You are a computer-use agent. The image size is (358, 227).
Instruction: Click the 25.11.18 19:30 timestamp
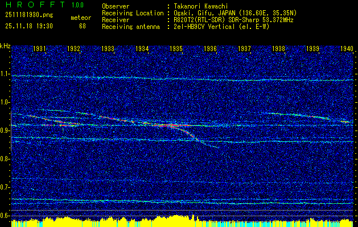pos(28,26)
